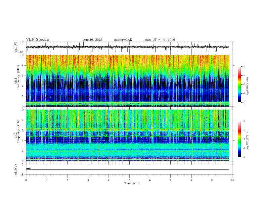Click the "-3" label on ch.1 colorbar
Screen dimensions: 262x202
244,66
